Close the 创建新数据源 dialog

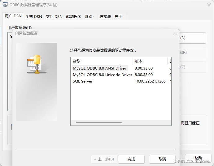coord(175,33)
